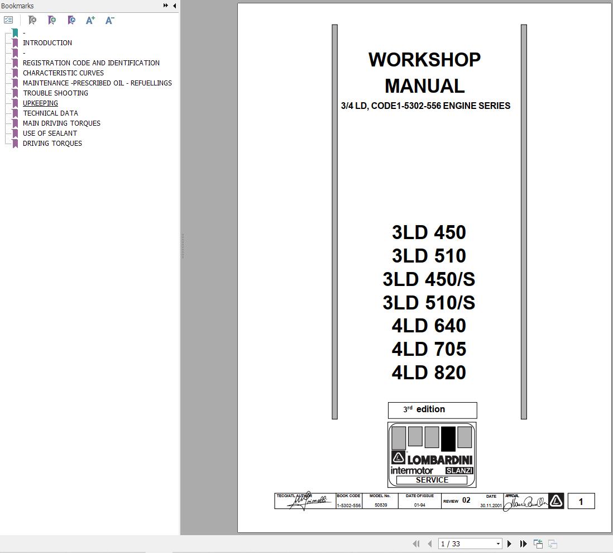Collapse the Bookmarks panel with the arrow

174,5
